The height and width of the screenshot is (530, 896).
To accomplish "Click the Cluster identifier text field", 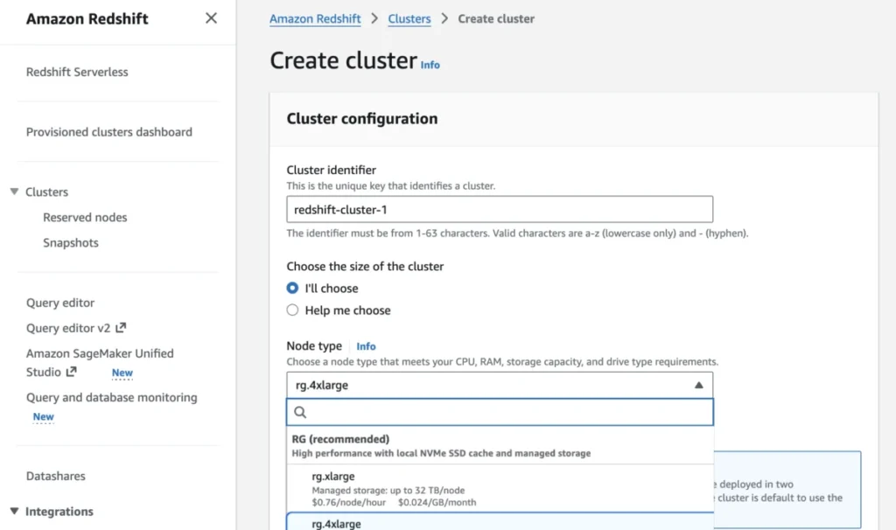I will [500, 210].
